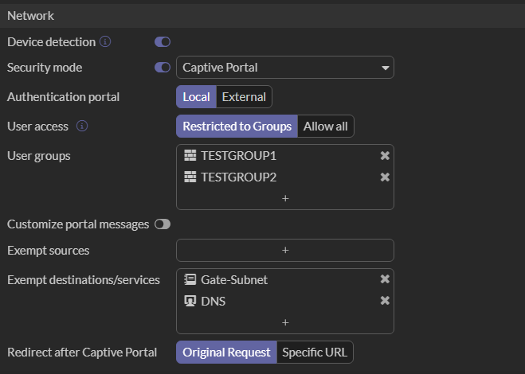Click the info icon beside Device detection
The height and width of the screenshot is (374, 525).
tap(105, 41)
